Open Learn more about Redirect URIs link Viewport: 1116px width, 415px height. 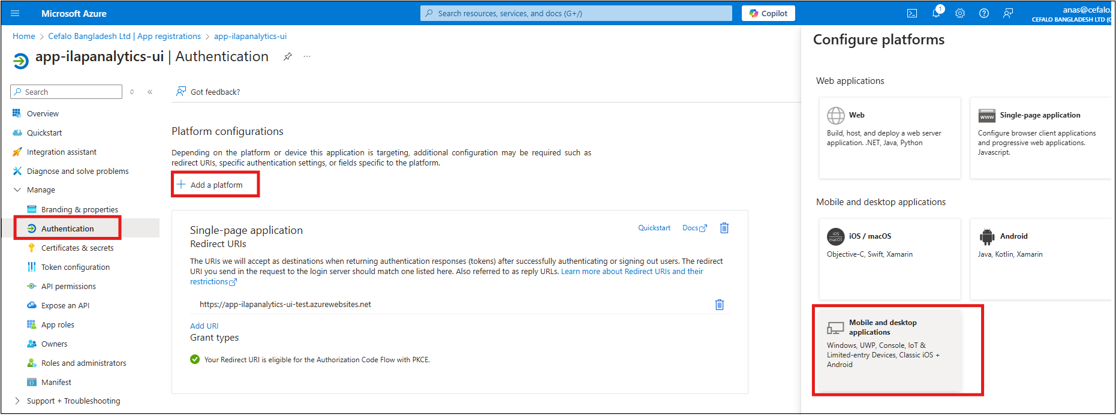pyautogui.click(x=632, y=272)
